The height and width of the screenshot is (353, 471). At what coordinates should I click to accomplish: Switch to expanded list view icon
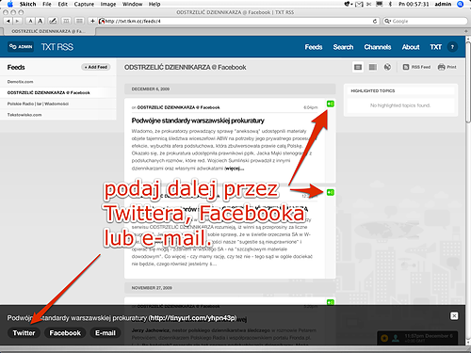pos(358,67)
